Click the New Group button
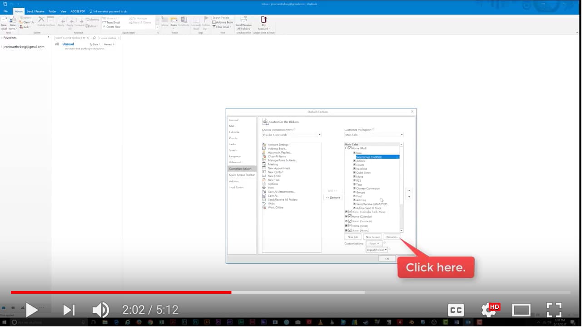This screenshot has height=330, width=585. pyautogui.click(x=372, y=237)
